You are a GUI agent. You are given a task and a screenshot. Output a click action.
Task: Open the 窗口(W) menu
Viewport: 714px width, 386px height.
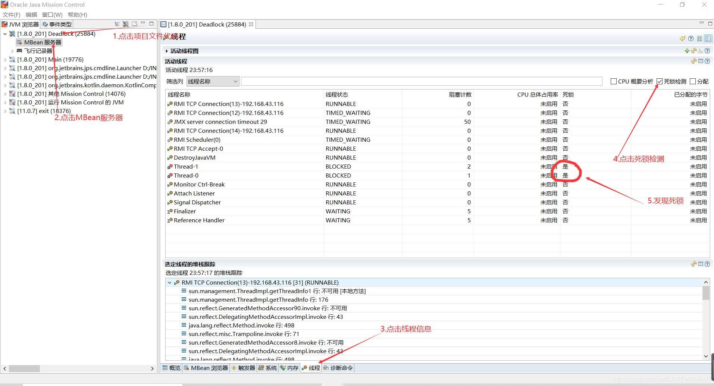(x=52, y=15)
